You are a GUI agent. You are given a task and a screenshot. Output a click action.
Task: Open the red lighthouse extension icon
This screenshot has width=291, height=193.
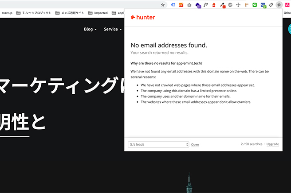coord(214,5)
